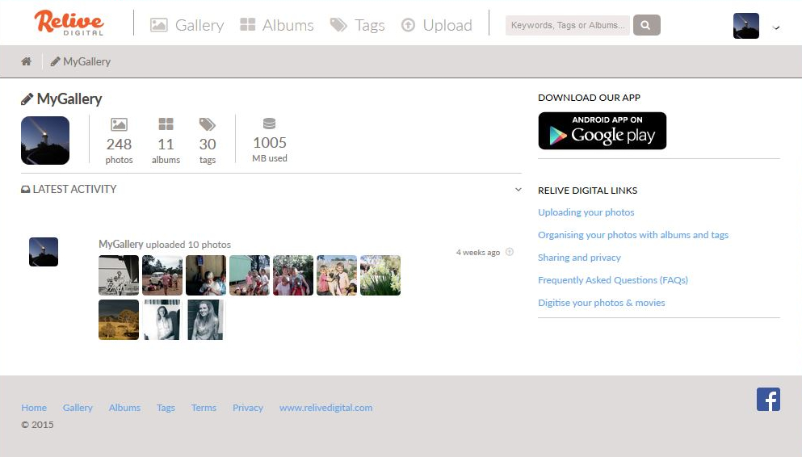This screenshot has height=457, width=802.
Task: Click the photos icon above 248
Action: pyautogui.click(x=119, y=124)
